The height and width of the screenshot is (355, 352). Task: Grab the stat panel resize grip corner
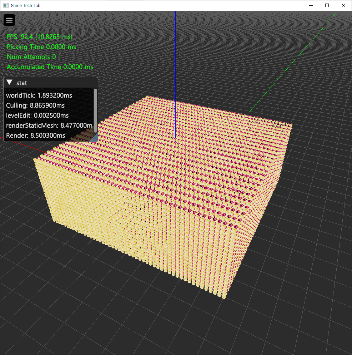pos(94,138)
